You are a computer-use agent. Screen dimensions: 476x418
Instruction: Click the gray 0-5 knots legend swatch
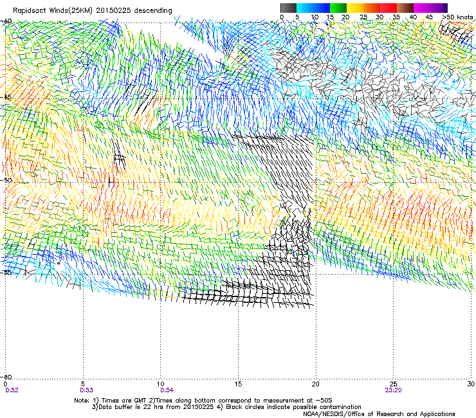click(x=288, y=8)
